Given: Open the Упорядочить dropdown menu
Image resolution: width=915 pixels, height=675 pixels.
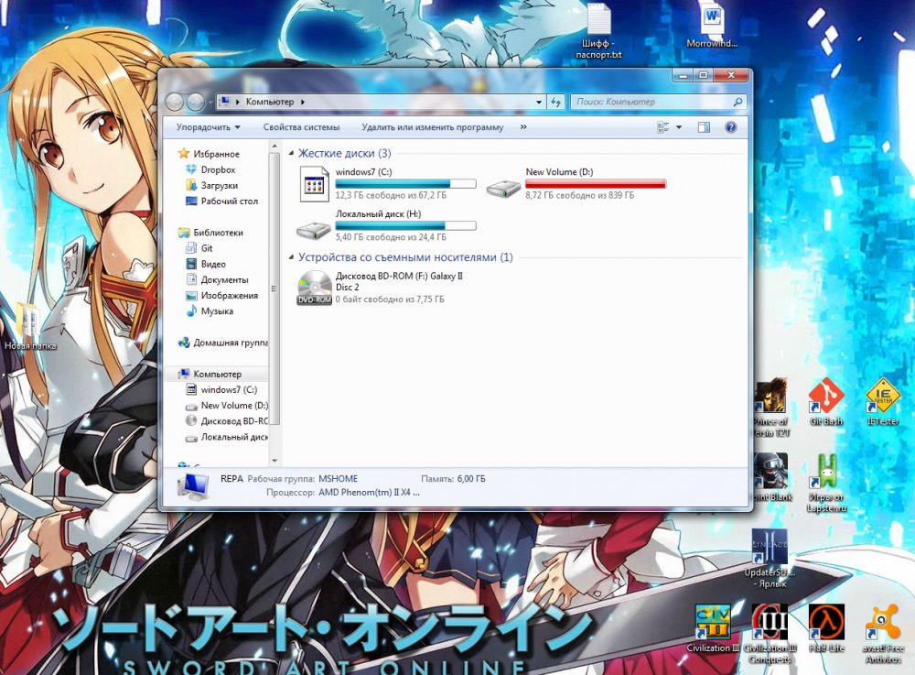Looking at the screenshot, I should click(x=208, y=126).
